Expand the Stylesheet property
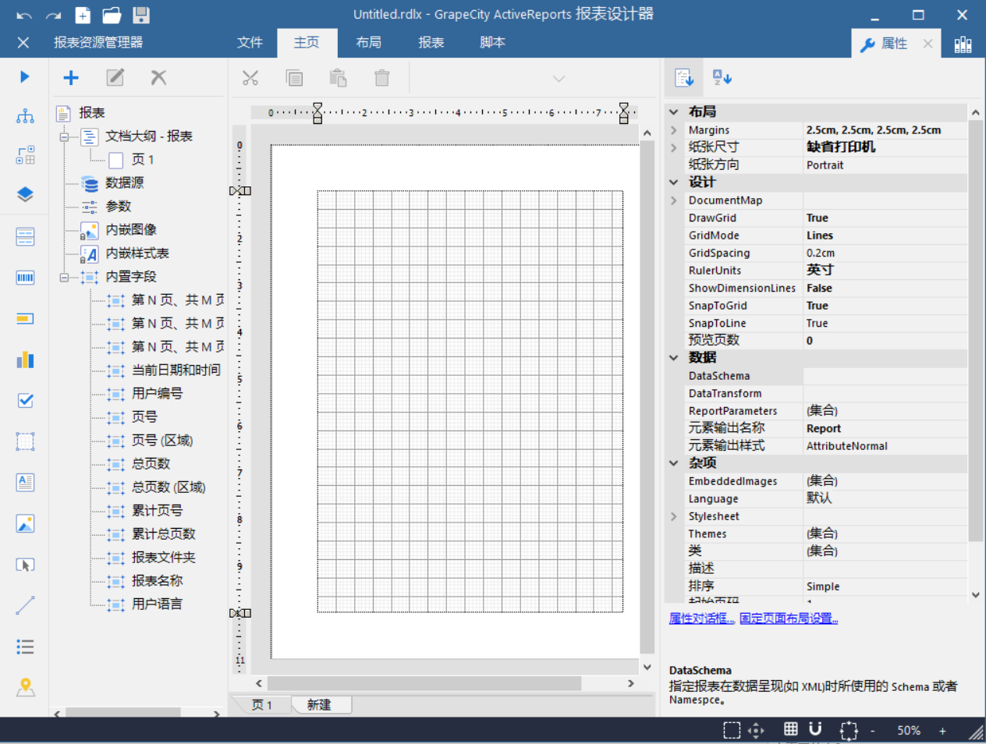This screenshot has width=986, height=744. (673, 516)
